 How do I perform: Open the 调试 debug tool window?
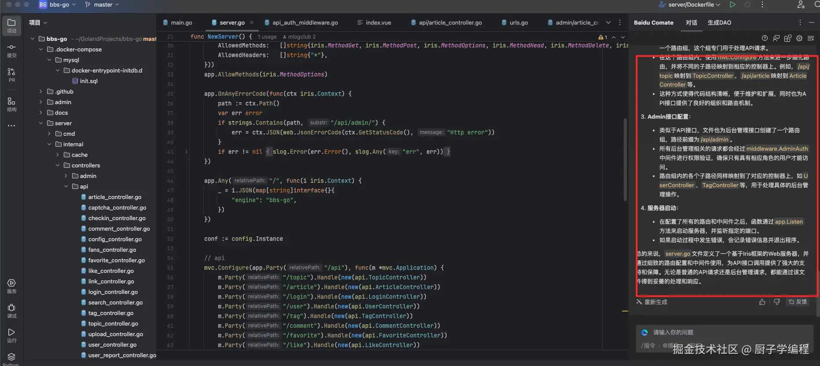(x=11, y=311)
